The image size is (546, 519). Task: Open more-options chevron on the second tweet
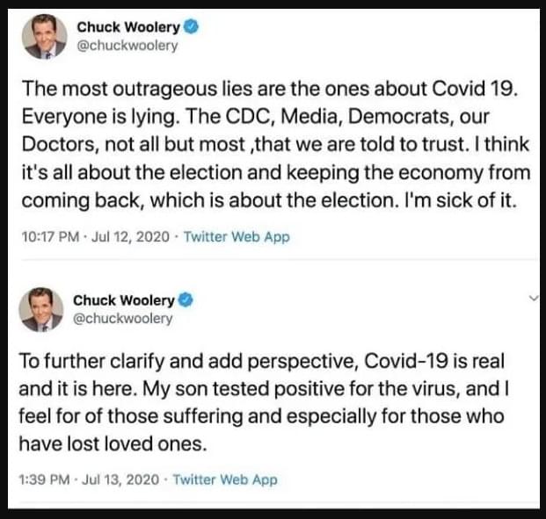tap(533, 298)
